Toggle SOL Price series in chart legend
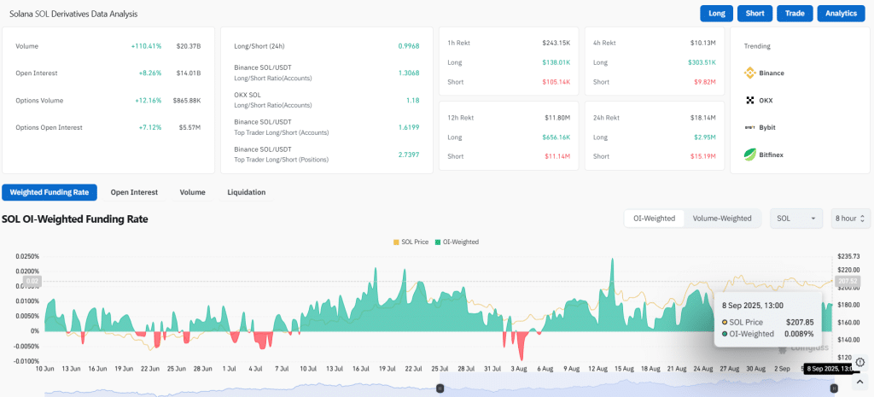This screenshot has width=874, height=397. tap(411, 242)
